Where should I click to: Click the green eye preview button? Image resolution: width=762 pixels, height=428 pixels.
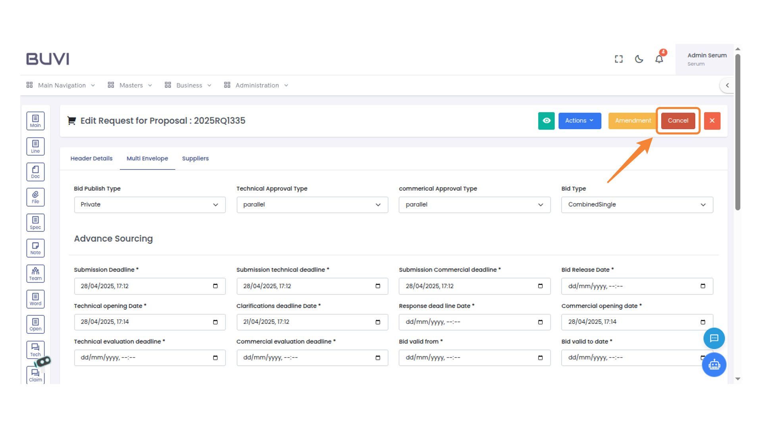546,121
